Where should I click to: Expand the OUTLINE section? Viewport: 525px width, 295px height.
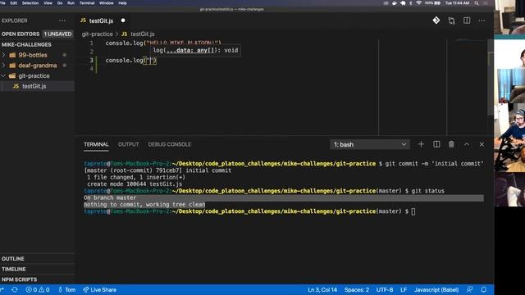tap(13, 259)
